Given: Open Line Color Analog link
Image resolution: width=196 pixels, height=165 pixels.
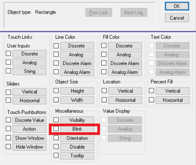Looking at the screenshot, I should point(77,54).
